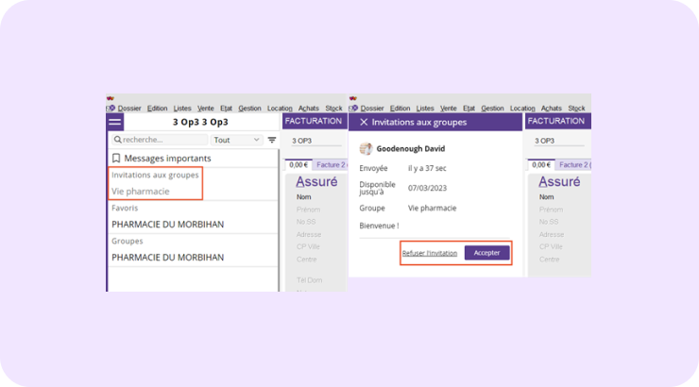Screen dimensions: 699x387
Task: Open the Vie pharmacie group invitation
Action: pos(141,191)
